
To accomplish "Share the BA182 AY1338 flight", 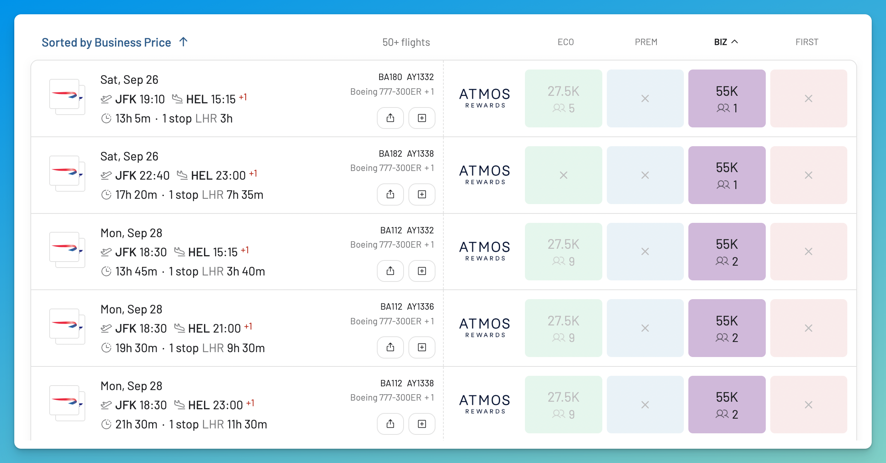I will [390, 194].
